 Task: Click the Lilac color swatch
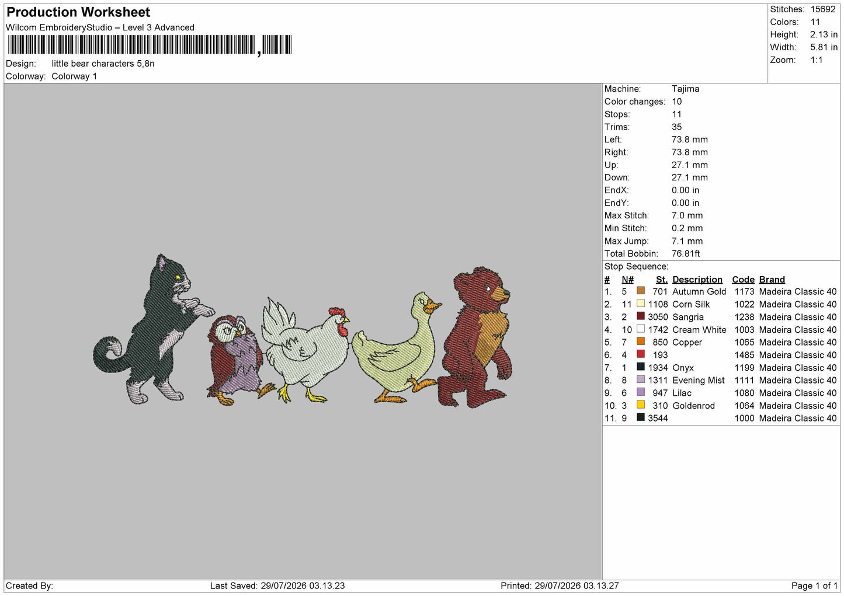tap(641, 392)
